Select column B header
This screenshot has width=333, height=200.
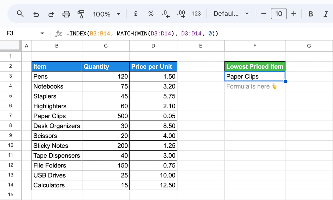click(57, 46)
